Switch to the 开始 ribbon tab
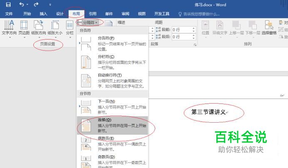Screen dimensions: 288x168 tap(27, 14)
